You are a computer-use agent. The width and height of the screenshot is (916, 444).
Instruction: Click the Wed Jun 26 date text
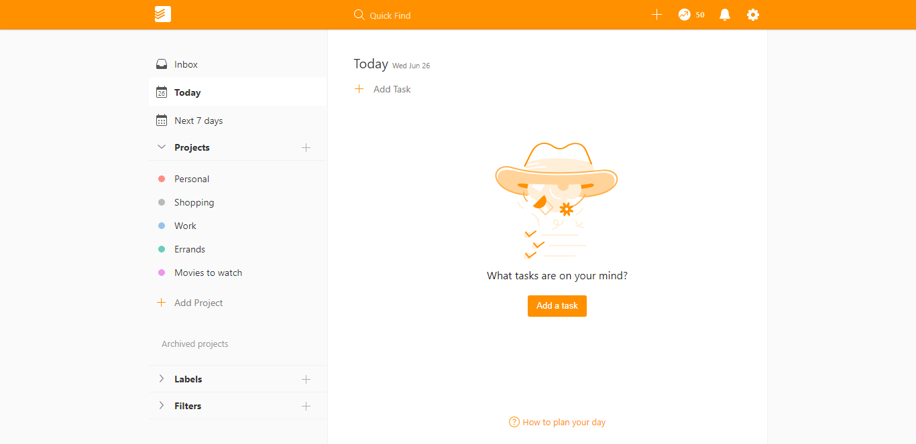pyautogui.click(x=411, y=66)
